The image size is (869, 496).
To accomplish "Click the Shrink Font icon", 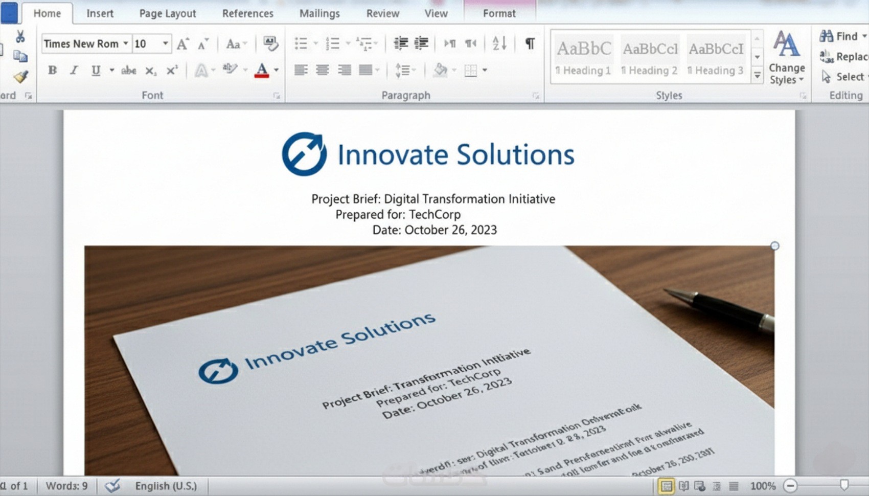I will (203, 44).
